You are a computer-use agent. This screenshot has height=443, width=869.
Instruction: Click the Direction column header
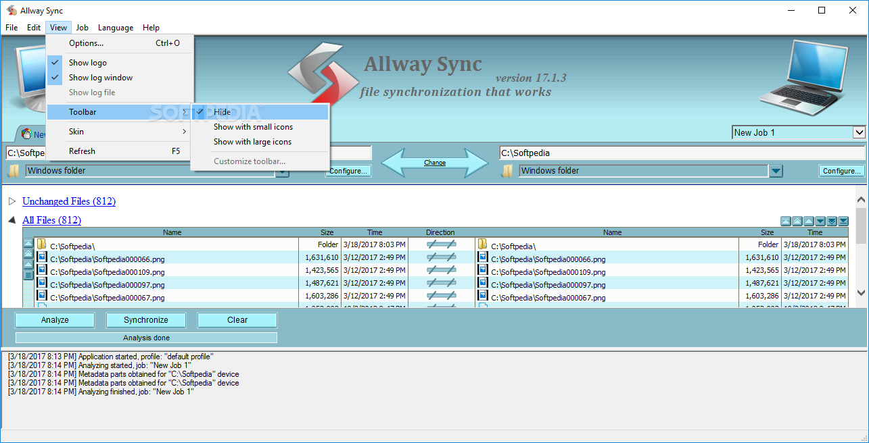tap(441, 232)
